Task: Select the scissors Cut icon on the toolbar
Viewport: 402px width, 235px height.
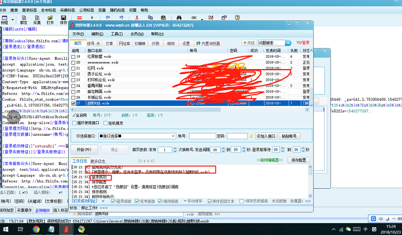Action: click(137, 18)
